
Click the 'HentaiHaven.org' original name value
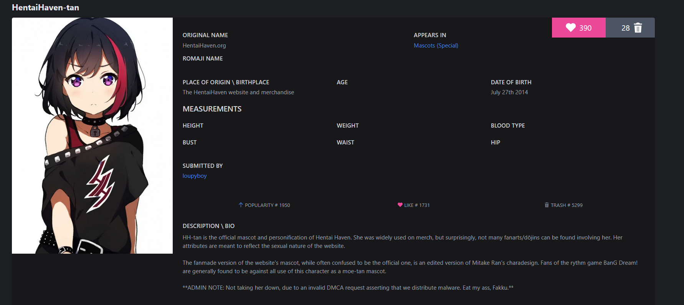[204, 45]
